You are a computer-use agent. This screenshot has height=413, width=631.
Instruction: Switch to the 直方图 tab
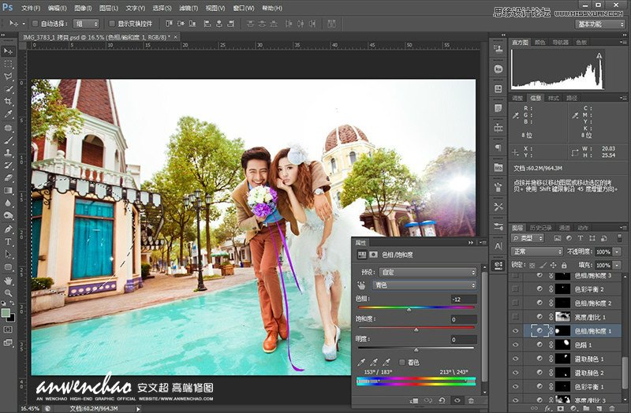(x=520, y=43)
